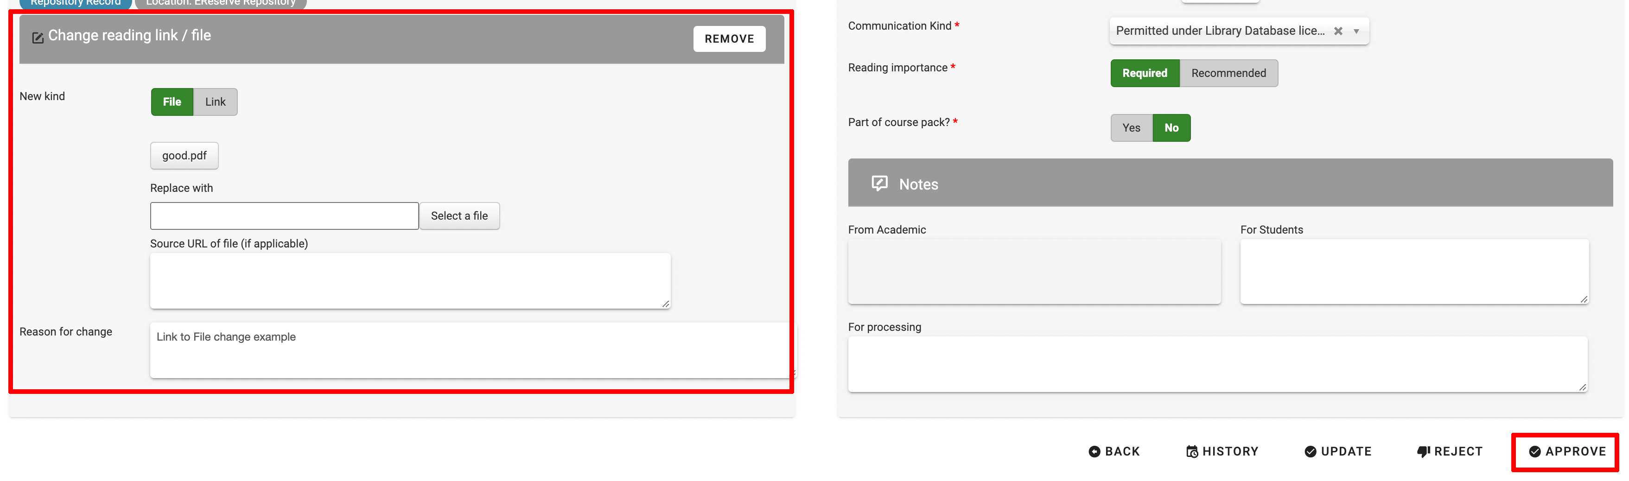The image size is (1629, 481).
Task: Switch New kind to Link
Action: pyautogui.click(x=215, y=101)
